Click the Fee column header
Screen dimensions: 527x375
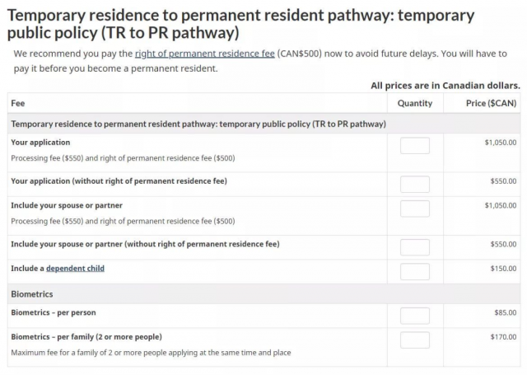pos(17,103)
